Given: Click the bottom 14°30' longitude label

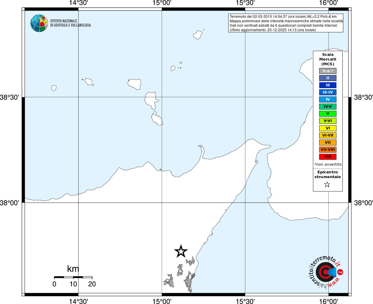Looking at the screenshot, I should tap(78, 301).
